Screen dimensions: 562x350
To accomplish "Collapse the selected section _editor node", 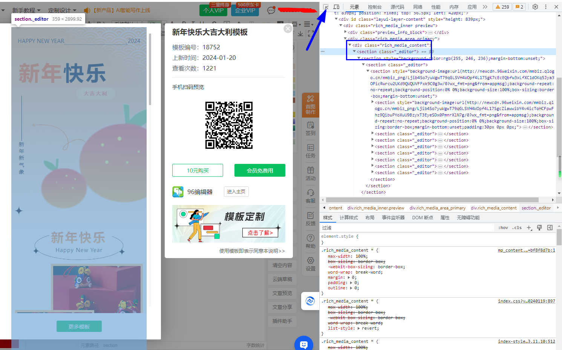I will [x=354, y=52].
